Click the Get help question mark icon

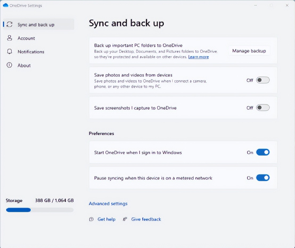[x=91, y=219]
